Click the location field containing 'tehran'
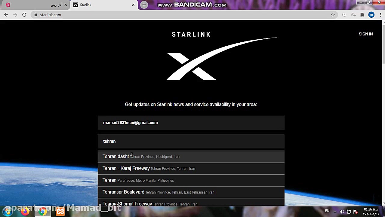385x217 pixels. coord(191,141)
